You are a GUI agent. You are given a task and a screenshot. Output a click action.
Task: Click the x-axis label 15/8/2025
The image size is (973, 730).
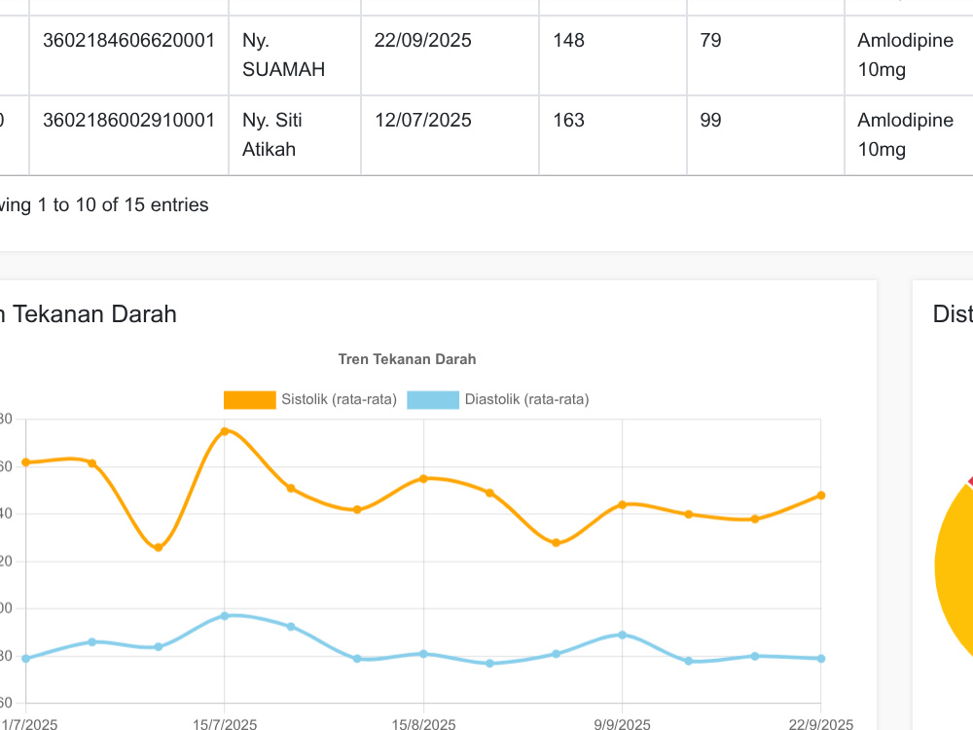424,724
